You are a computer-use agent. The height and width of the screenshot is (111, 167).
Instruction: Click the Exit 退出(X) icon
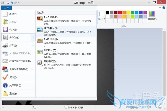5,93
